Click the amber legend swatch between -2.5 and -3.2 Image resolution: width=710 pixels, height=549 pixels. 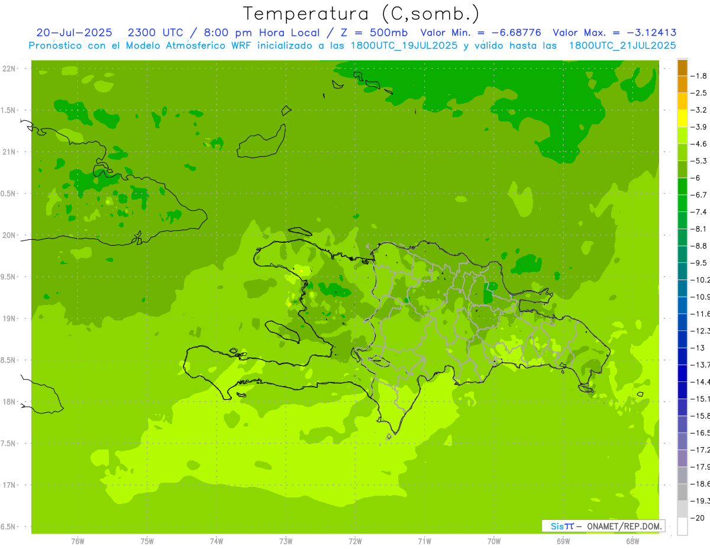[682, 101]
